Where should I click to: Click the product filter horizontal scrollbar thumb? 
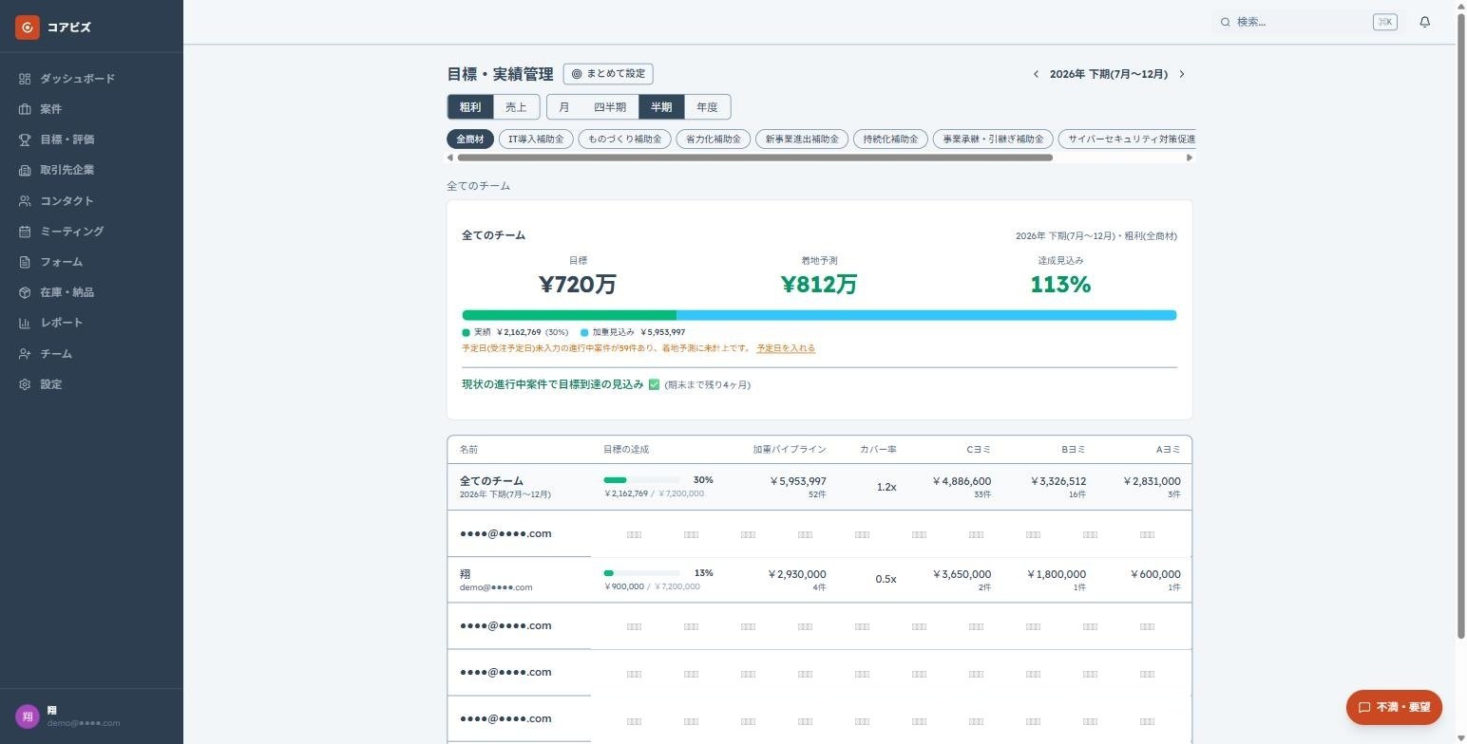pos(754,158)
